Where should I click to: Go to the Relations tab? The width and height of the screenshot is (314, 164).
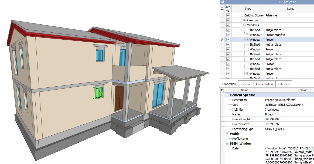coord(284,84)
